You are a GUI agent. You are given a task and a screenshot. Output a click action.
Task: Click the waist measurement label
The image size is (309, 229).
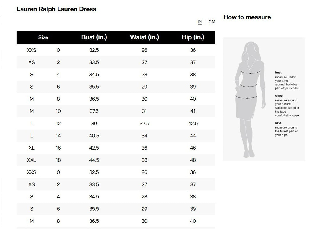click(x=279, y=96)
